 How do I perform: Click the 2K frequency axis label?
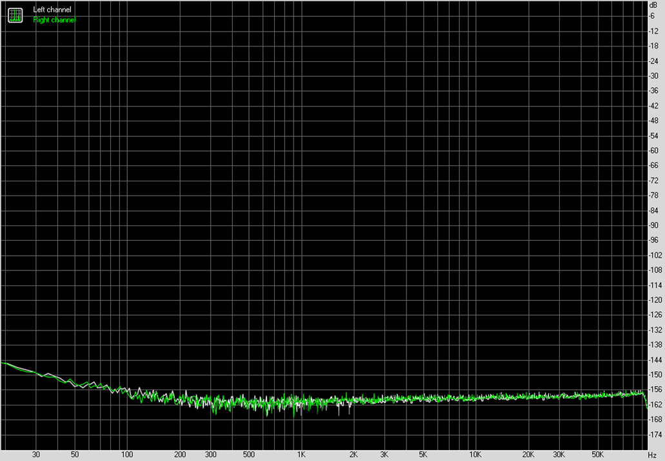click(353, 455)
